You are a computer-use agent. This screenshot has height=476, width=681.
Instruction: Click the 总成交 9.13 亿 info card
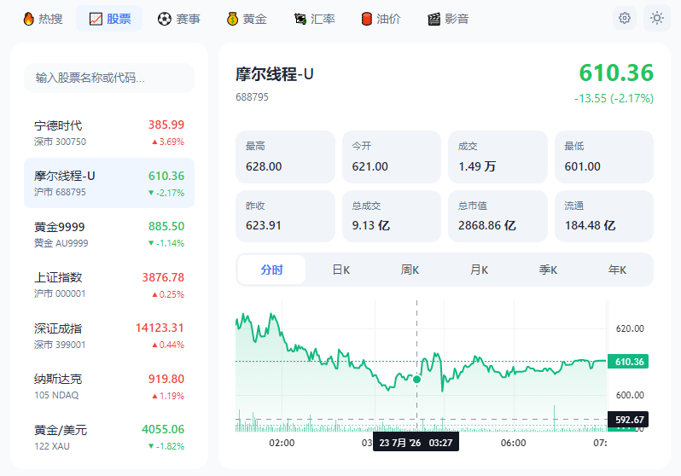392,216
